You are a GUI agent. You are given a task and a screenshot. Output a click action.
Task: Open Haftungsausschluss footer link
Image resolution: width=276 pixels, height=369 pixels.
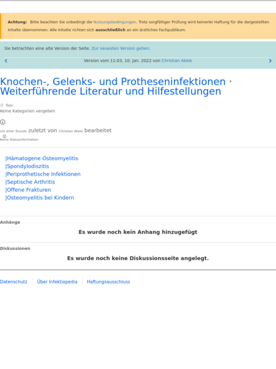(x=108, y=282)
